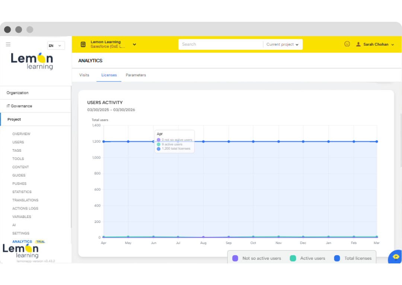Go to the GUIDES section
The height and width of the screenshot is (285, 402).
tap(19, 175)
